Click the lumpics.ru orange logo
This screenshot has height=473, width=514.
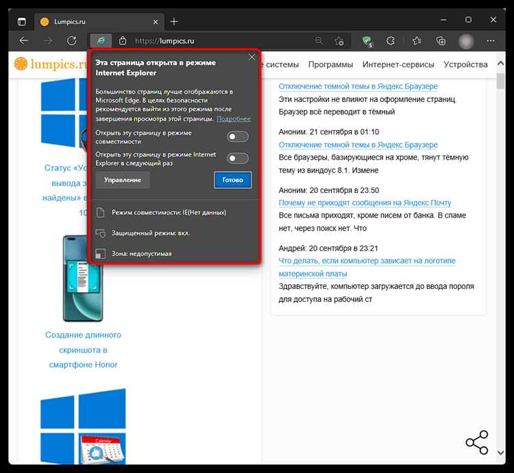[50, 64]
